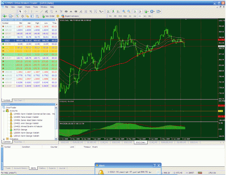The image size is (226, 175).
Task: Select the crosshair tool
Action: coord(26,12)
